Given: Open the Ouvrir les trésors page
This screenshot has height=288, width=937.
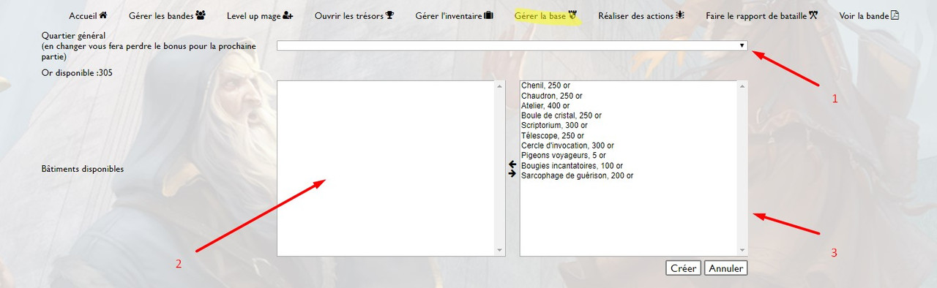Looking at the screenshot, I should point(354,15).
